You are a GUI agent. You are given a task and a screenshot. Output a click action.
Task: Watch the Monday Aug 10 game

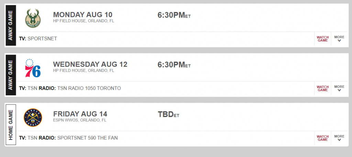[x=322, y=39]
